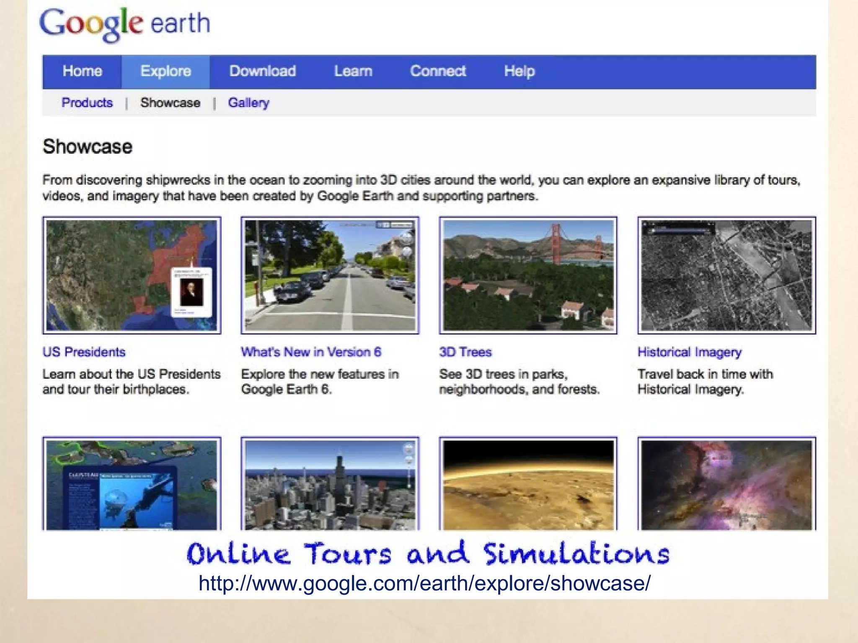Click 'Travel back in time with' description

(706, 382)
